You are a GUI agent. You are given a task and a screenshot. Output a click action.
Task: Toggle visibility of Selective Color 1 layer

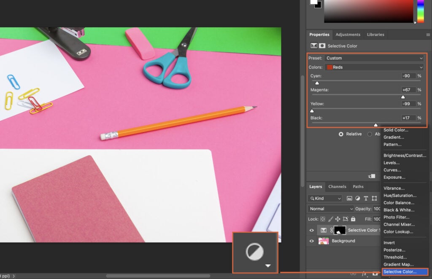311,230
